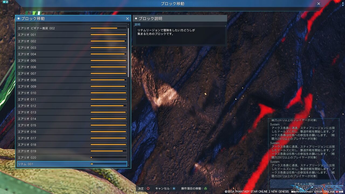Select block エアリオ 002
The image size is (345, 194).
point(72,41)
